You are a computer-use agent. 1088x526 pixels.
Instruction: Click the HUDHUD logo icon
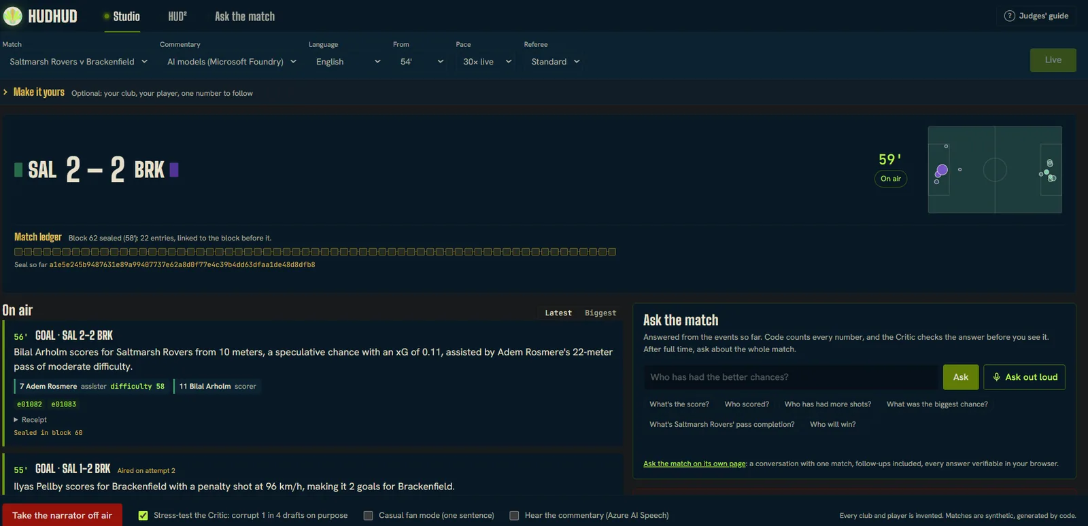[x=12, y=16]
